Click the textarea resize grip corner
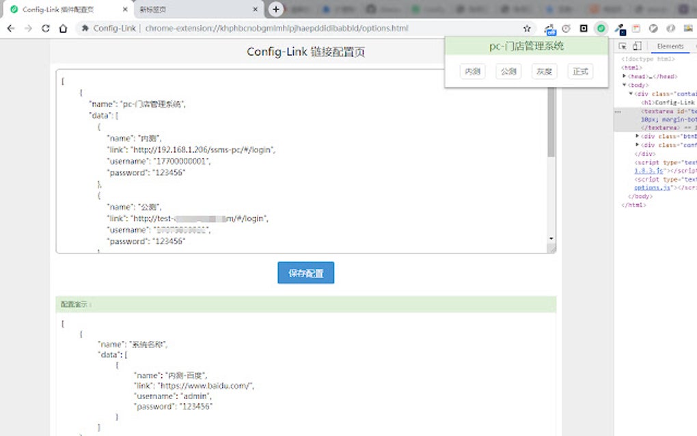The image size is (697, 436). pyautogui.click(x=551, y=249)
